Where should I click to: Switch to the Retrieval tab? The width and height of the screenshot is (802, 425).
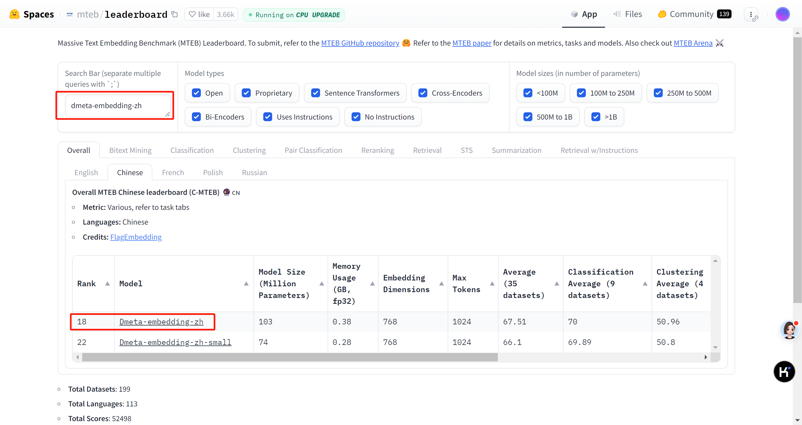click(x=427, y=150)
